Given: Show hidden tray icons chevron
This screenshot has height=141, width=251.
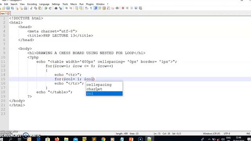Looking at the screenshot, I should tap(209, 139).
